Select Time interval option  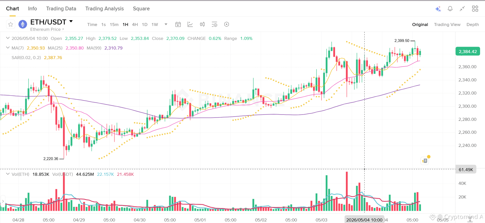coord(92,24)
